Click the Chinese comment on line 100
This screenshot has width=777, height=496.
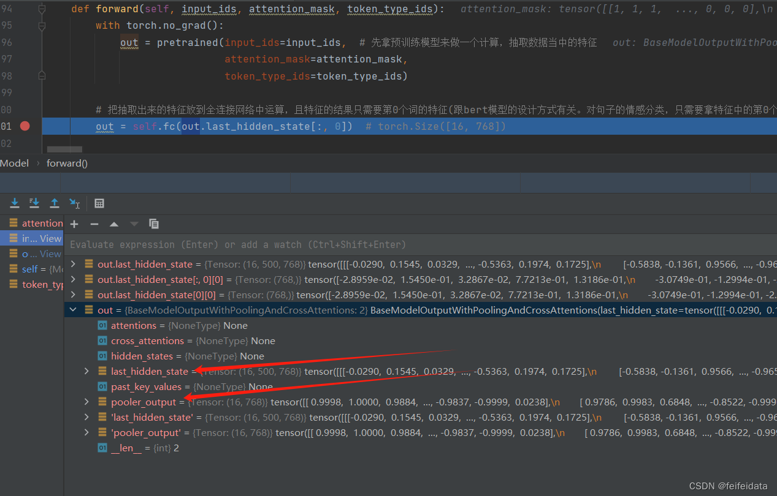point(436,110)
